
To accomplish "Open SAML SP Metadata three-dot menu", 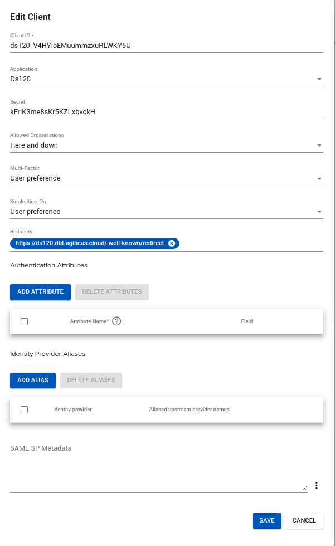I will click(316, 486).
